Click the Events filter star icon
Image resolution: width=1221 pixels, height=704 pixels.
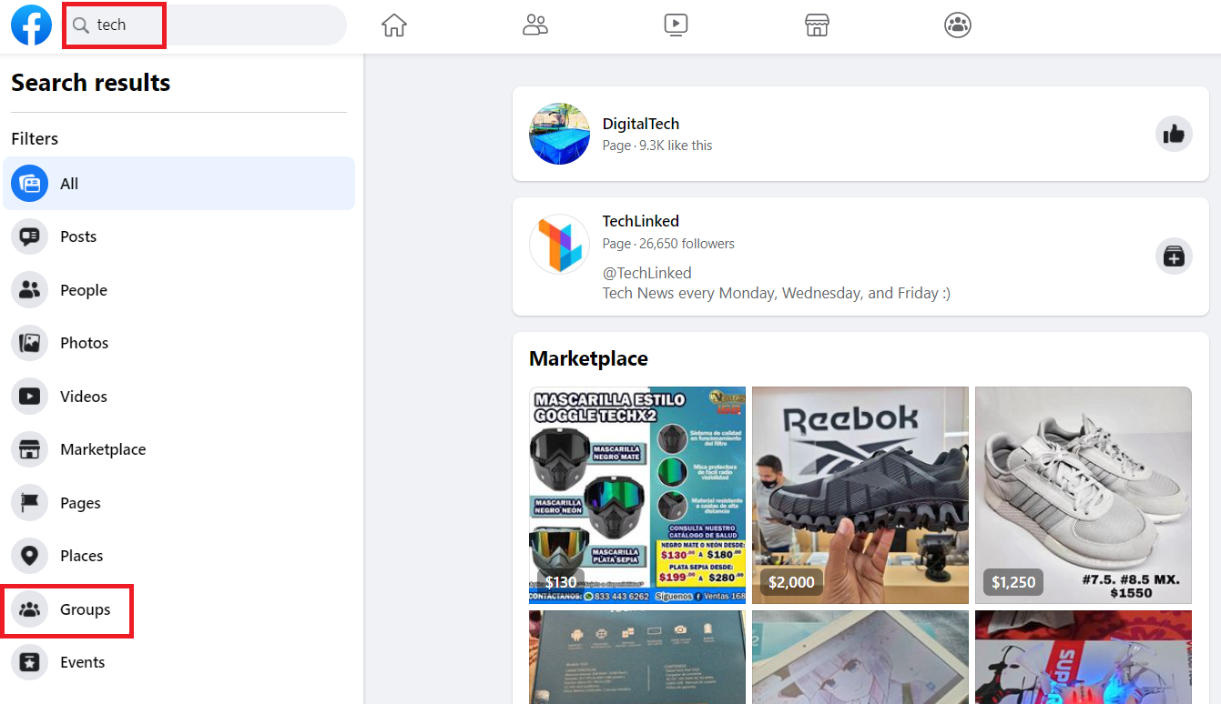coord(30,662)
